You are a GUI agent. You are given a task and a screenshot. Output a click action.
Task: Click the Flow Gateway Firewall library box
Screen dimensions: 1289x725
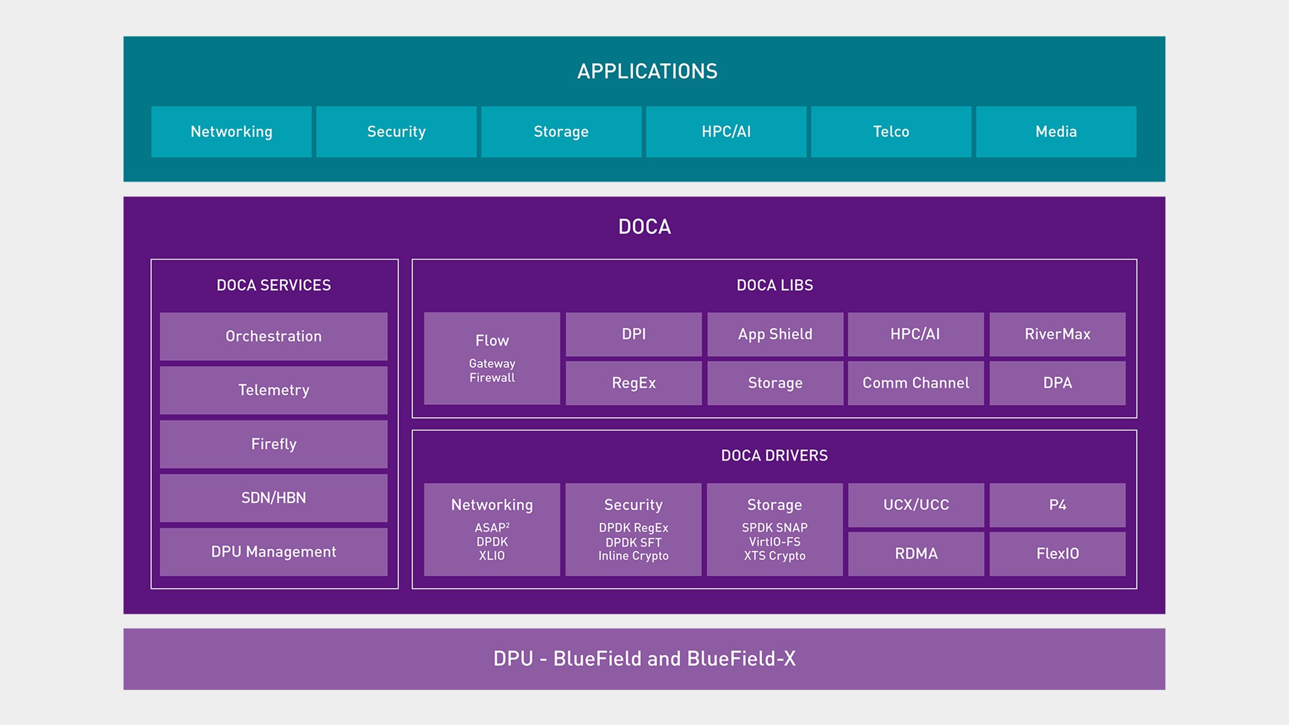(492, 358)
